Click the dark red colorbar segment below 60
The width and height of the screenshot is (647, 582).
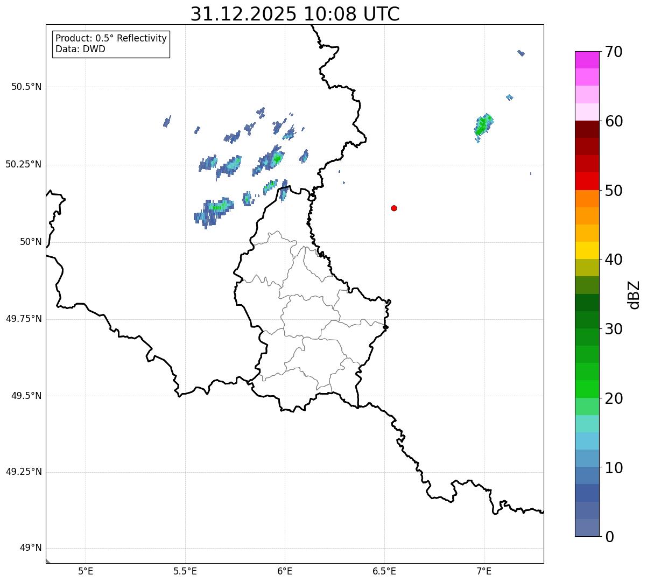587,129
